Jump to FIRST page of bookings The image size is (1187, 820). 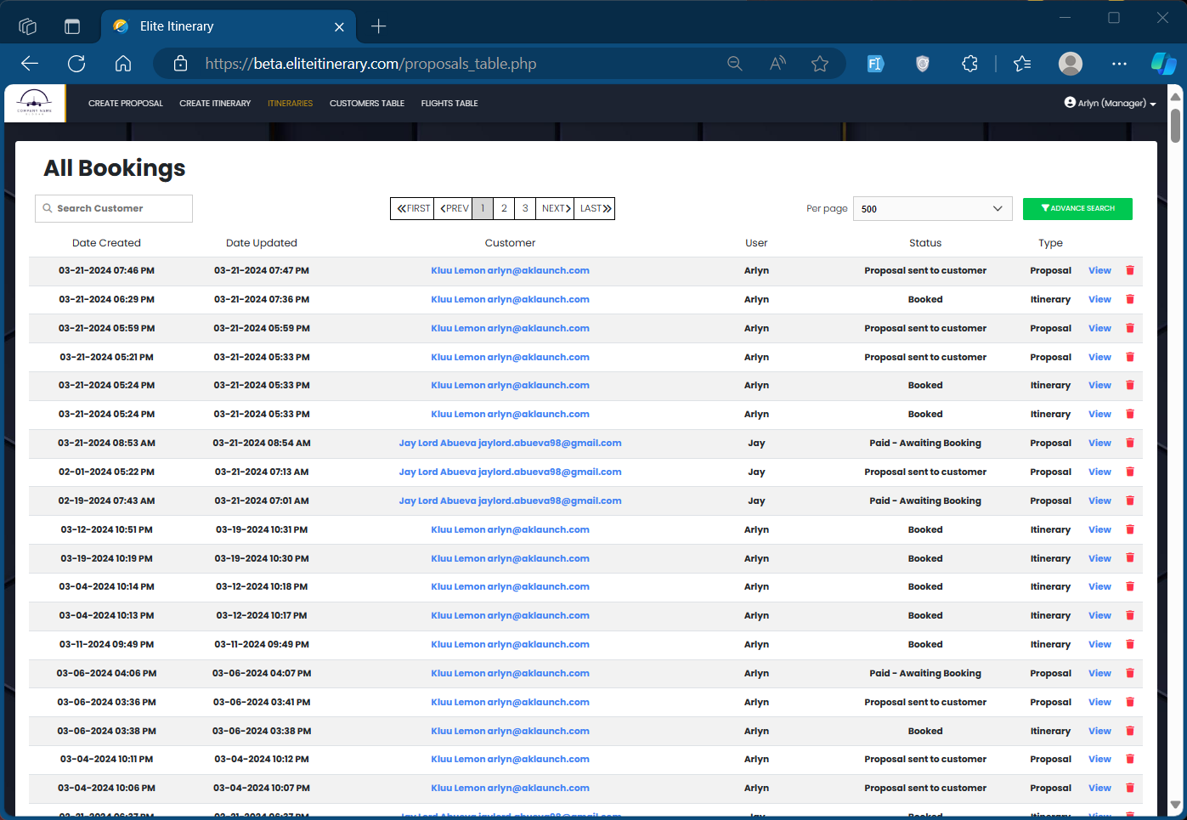click(412, 208)
